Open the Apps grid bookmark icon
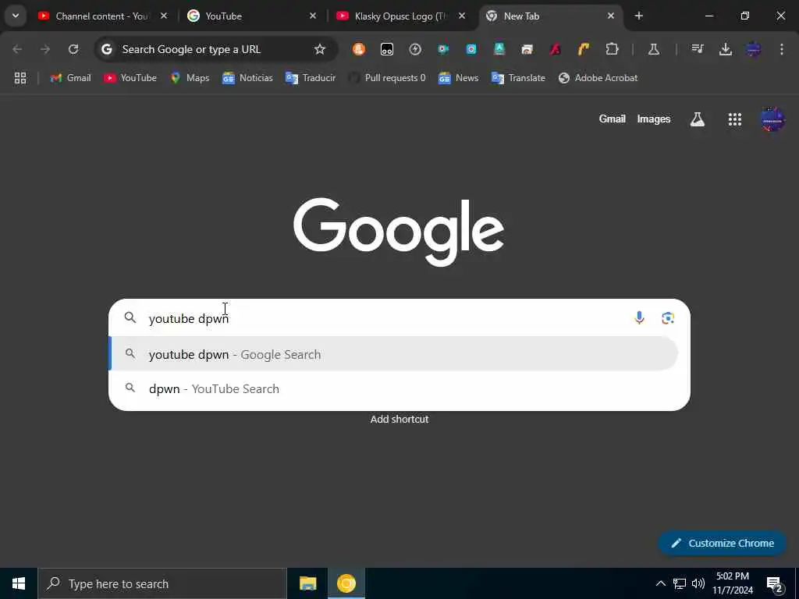 point(20,78)
